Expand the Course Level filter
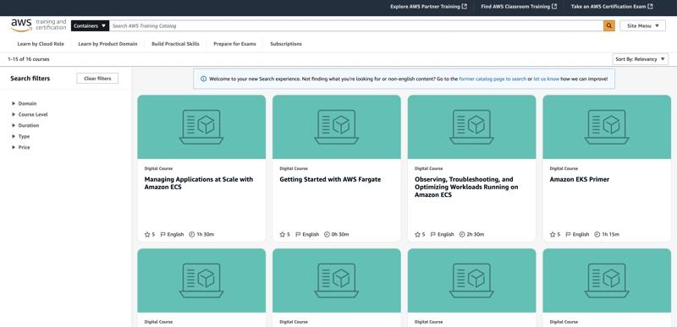The height and width of the screenshot is (327, 677). pyautogui.click(x=30, y=115)
